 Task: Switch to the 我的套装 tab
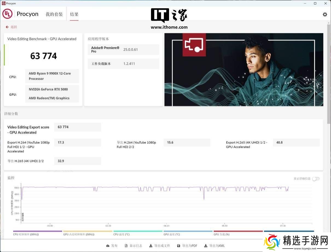[x=54, y=14]
